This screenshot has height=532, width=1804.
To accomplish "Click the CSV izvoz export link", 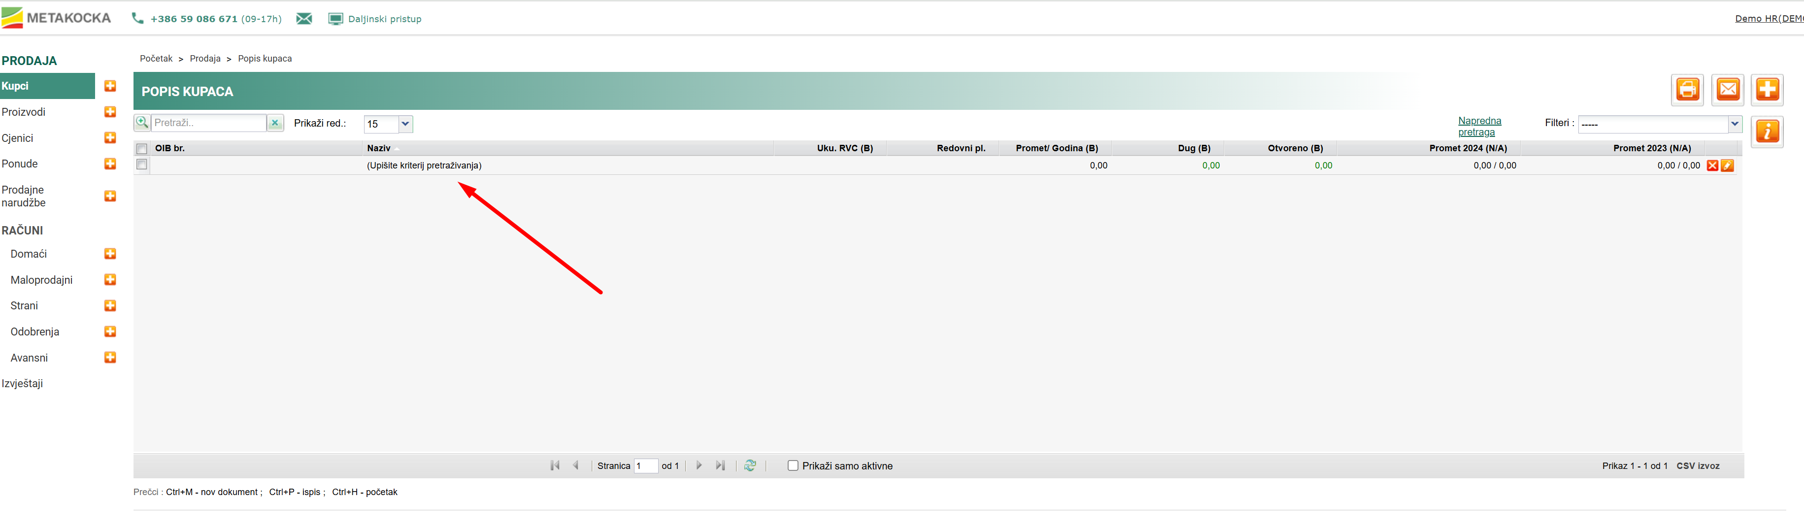I will pos(1698,466).
